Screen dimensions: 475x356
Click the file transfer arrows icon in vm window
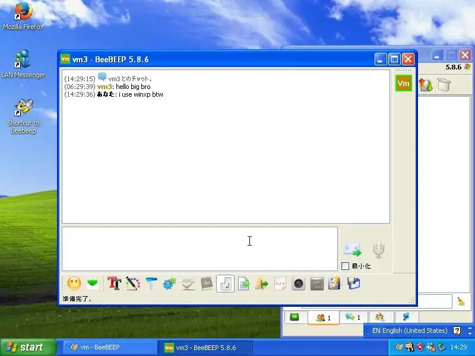point(426,85)
